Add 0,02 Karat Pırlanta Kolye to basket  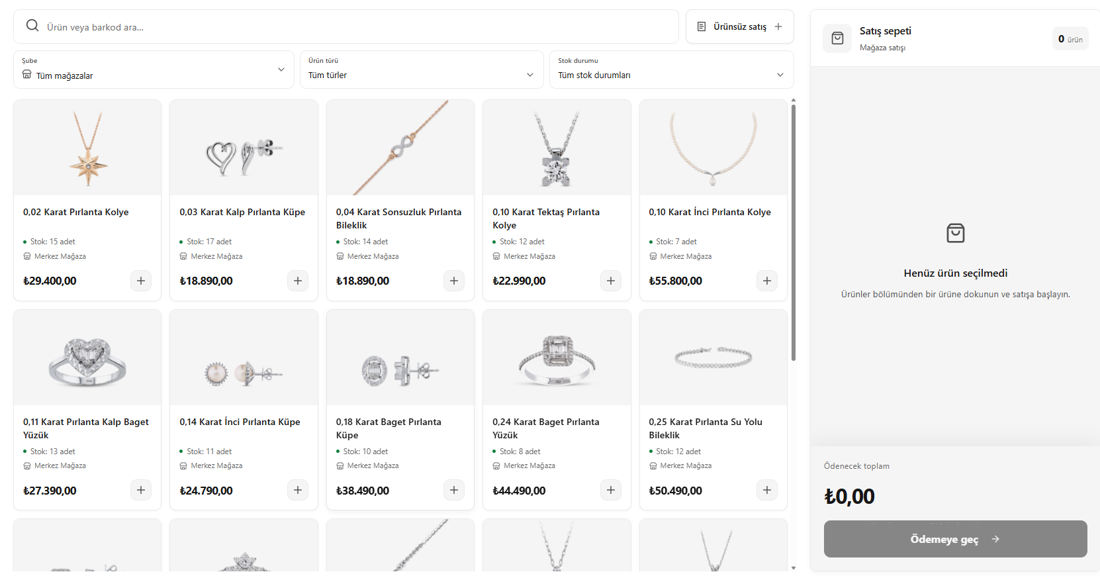coord(141,281)
